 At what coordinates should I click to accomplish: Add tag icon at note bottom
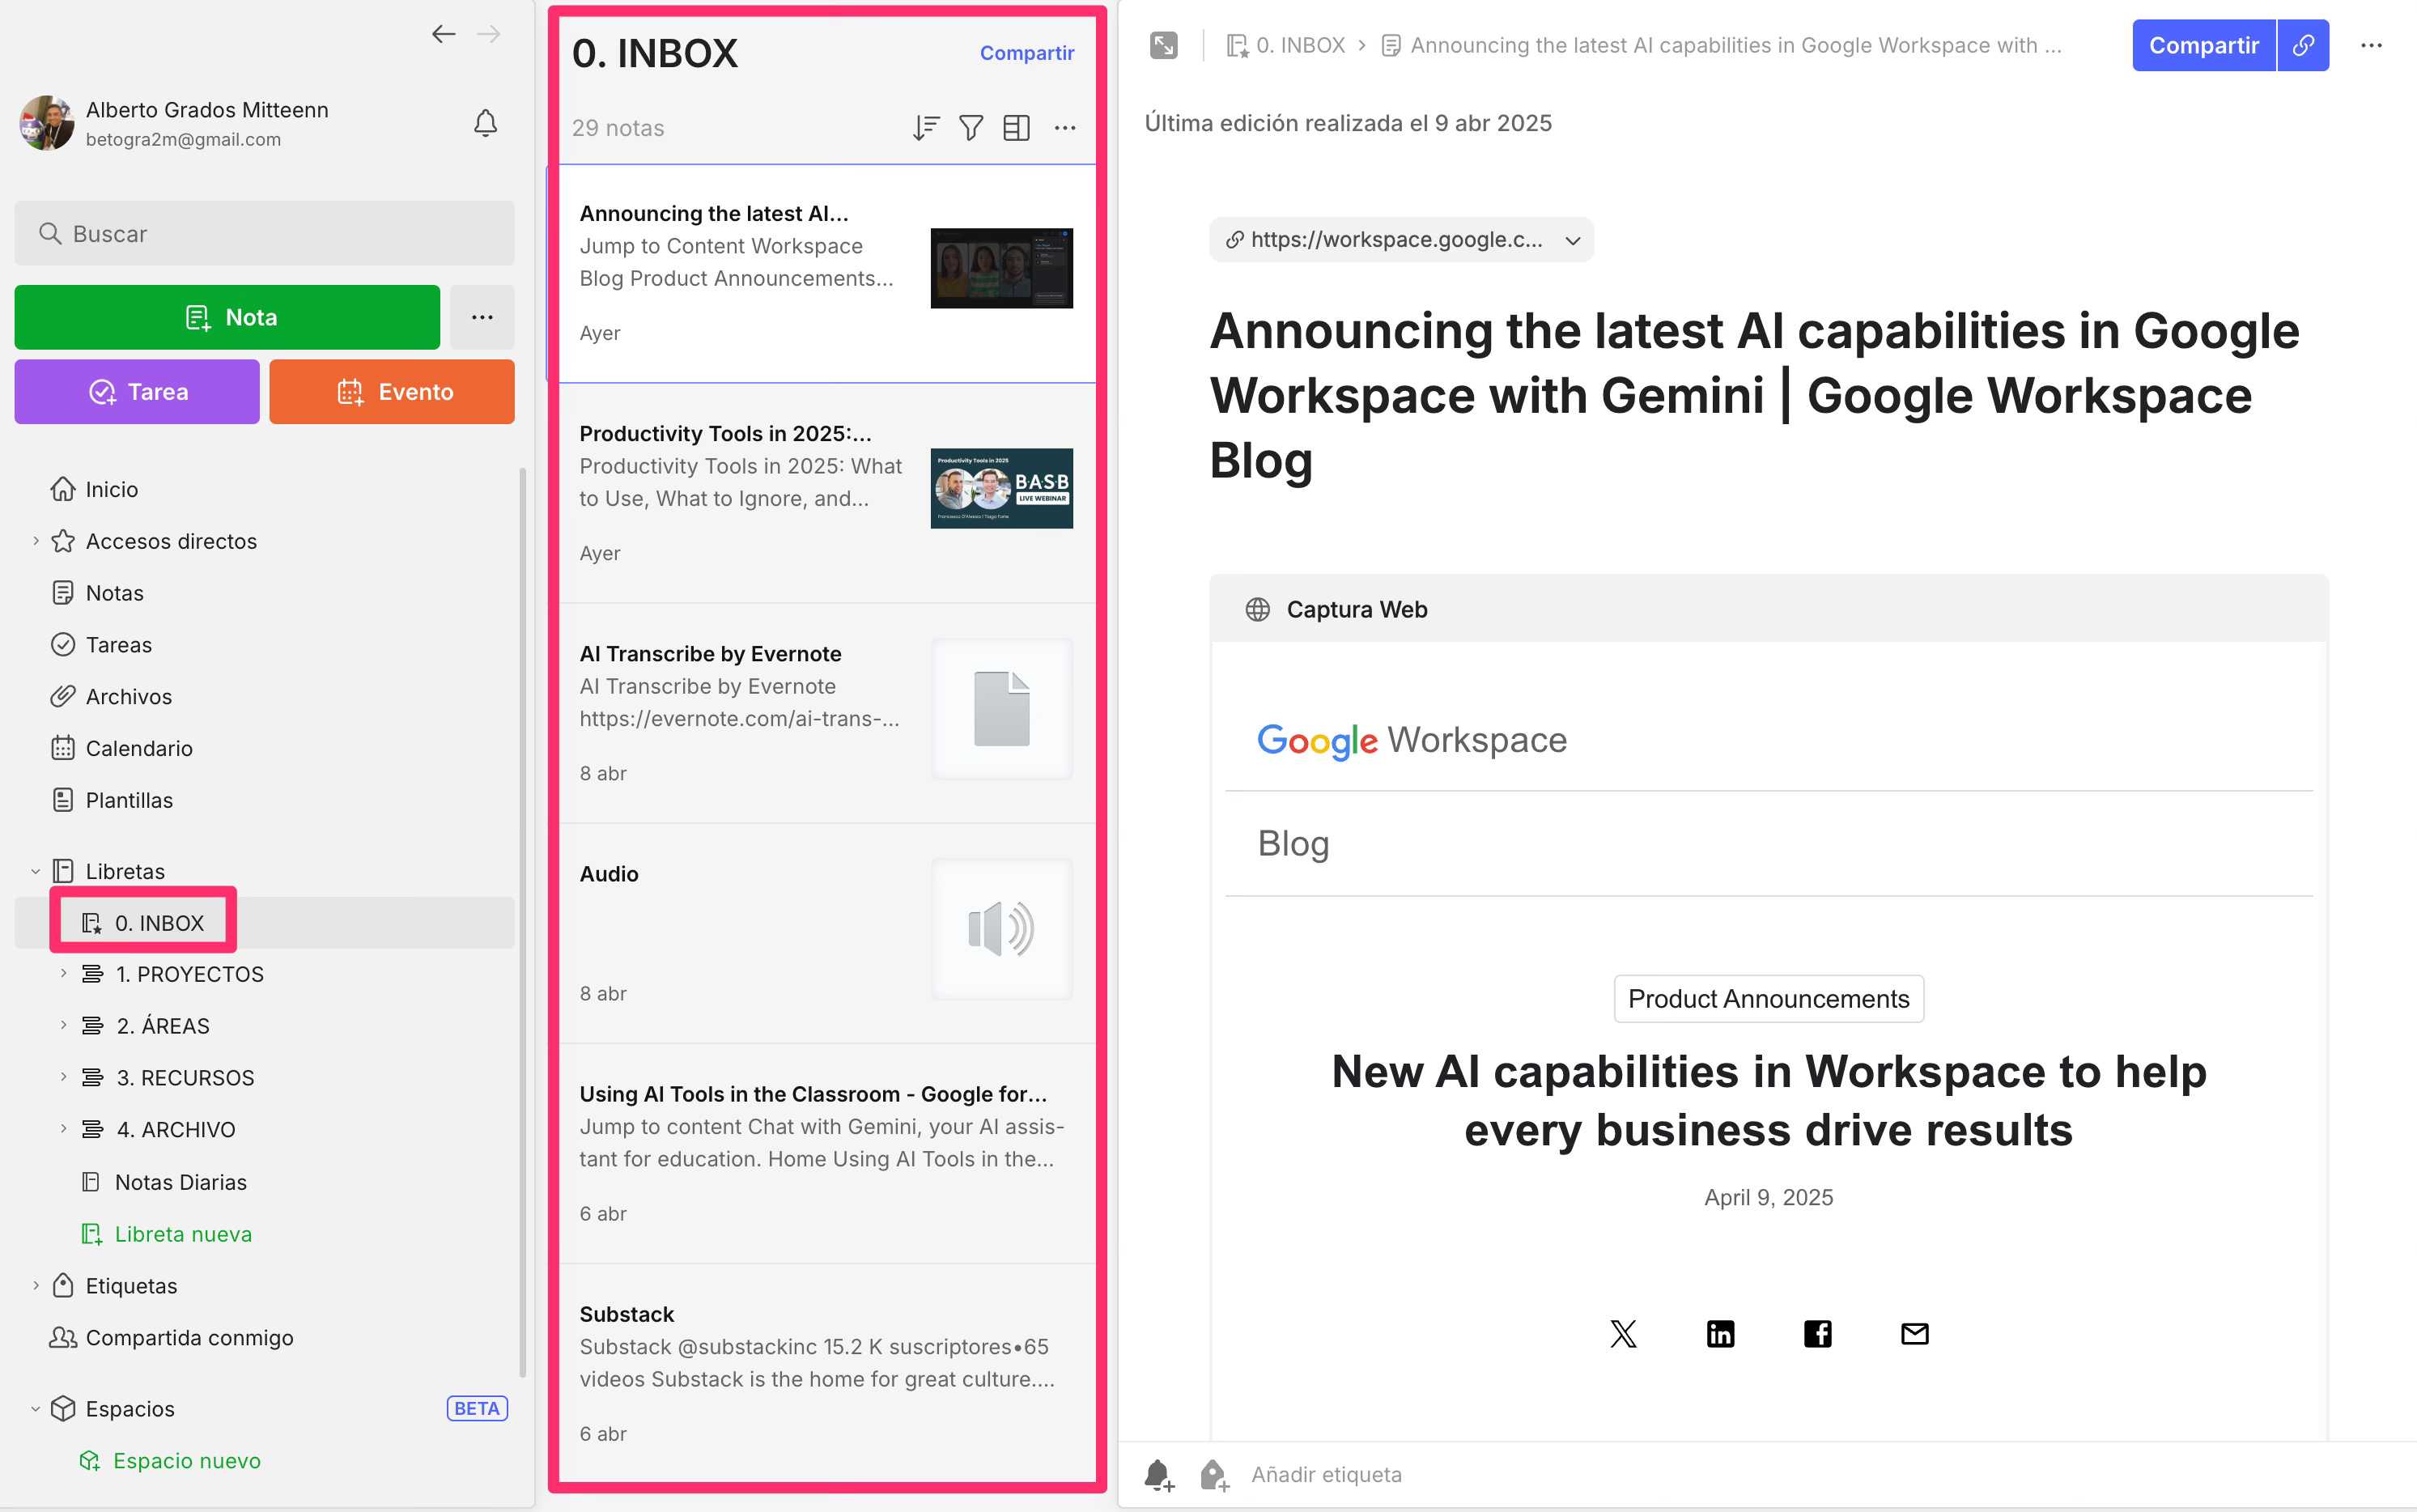point(1213,1475)
